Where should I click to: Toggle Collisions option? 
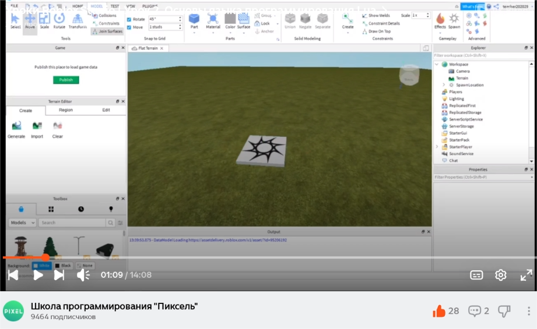tap(105, 15)
